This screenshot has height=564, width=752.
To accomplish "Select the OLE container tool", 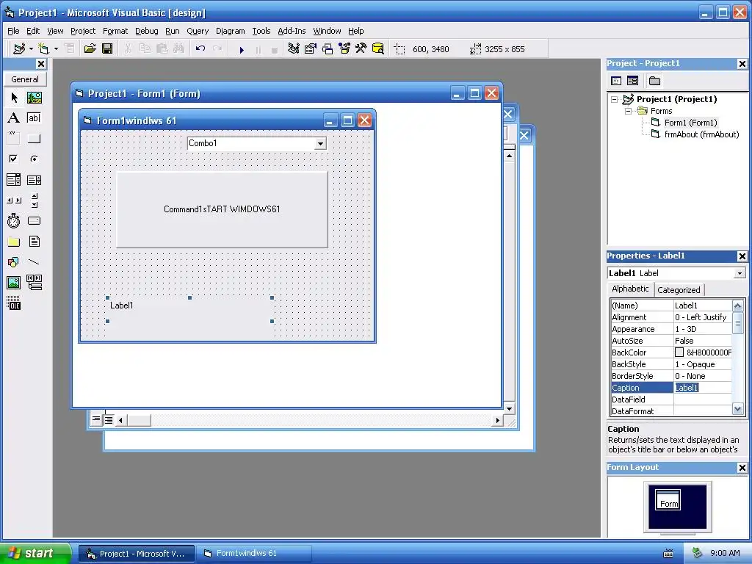I will (14, 303).
